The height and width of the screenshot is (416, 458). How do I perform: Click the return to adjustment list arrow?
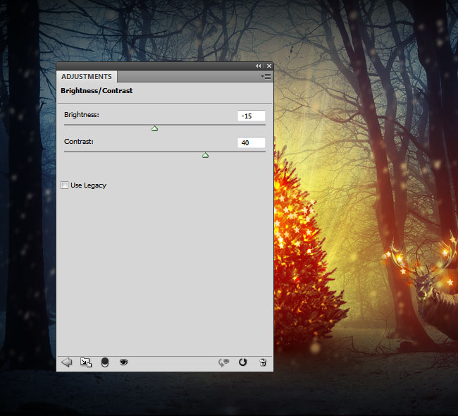pyautogui.click(x=67, y=362)
